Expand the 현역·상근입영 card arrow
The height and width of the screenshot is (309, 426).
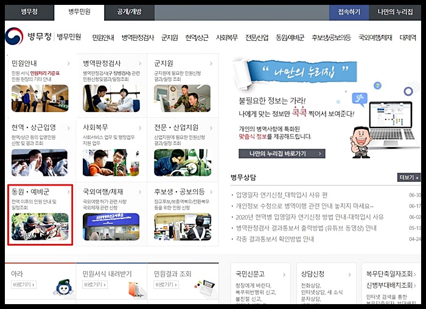[x=68, y=128]
